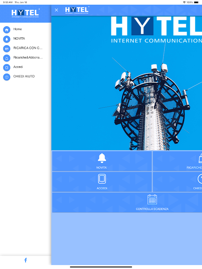Open the NOVITA' tile label

coord(102,167)
